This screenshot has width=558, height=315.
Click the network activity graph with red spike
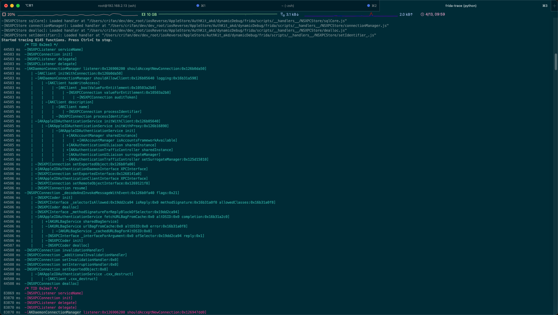tap(351, 14)
